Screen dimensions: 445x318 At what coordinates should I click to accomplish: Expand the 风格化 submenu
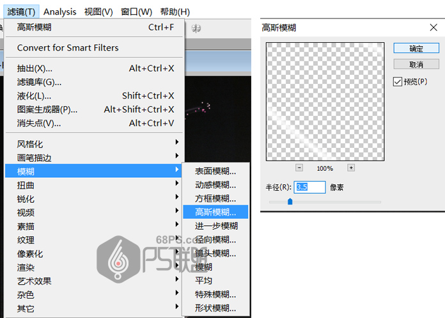95,144
